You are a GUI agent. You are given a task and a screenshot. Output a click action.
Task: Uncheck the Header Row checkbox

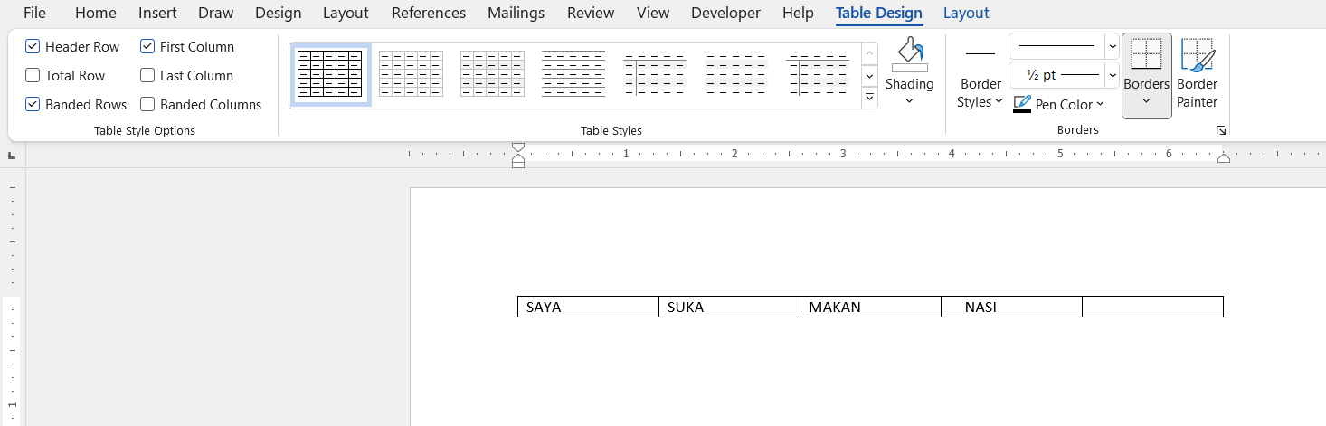[x=33, y=47]
